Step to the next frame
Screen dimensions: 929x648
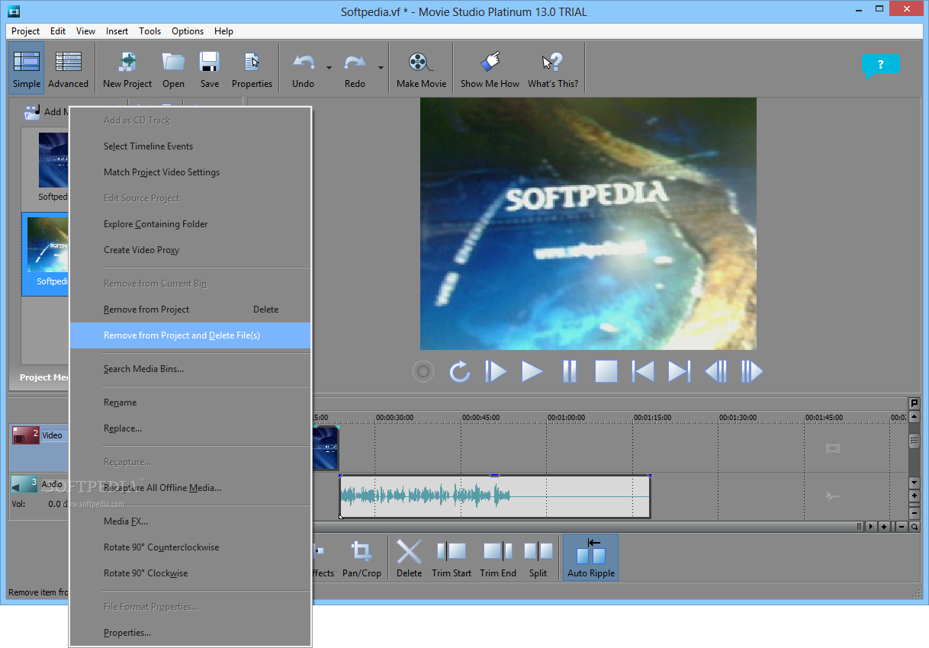[x=752, y=371]
